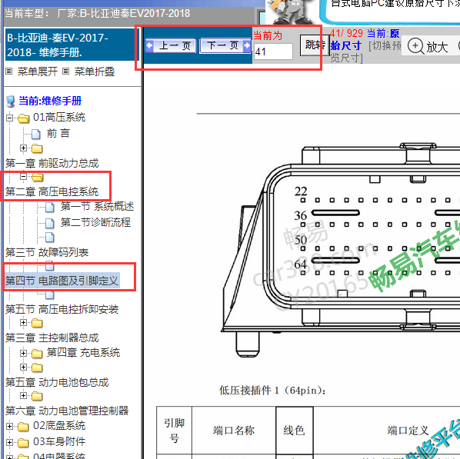Click 菜单折叠 to collapse all menus
The image size is (460, 459).
(x=94, y=72)
